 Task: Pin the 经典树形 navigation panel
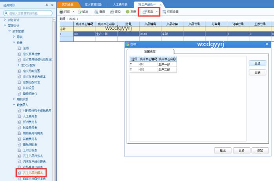pos(47,5)
